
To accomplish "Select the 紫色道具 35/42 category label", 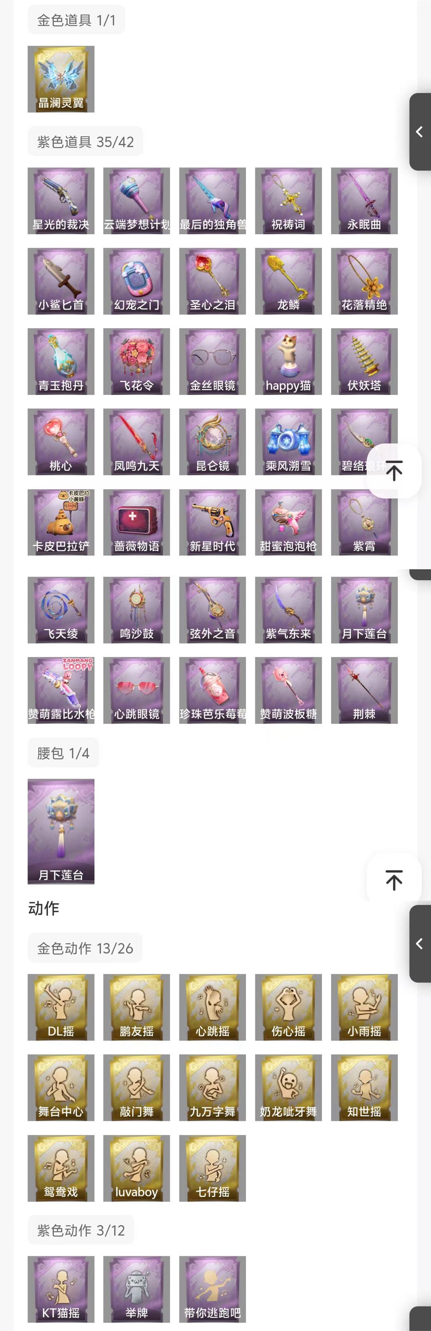I will click(85, 142).
